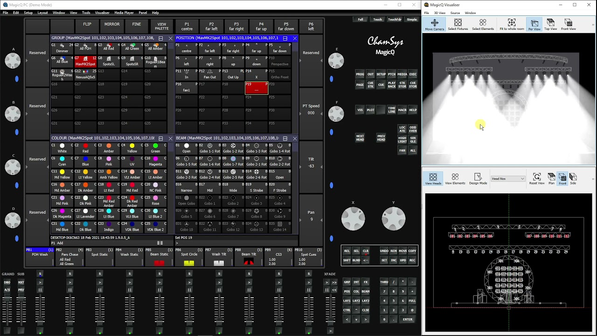The image size is (597, 336).
Task: Click the PROG button
Action: (x=360, y=74)
